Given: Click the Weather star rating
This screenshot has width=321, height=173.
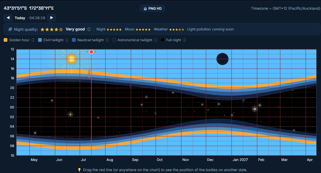Looking at the screenshot, I should [x=177, y=29].
